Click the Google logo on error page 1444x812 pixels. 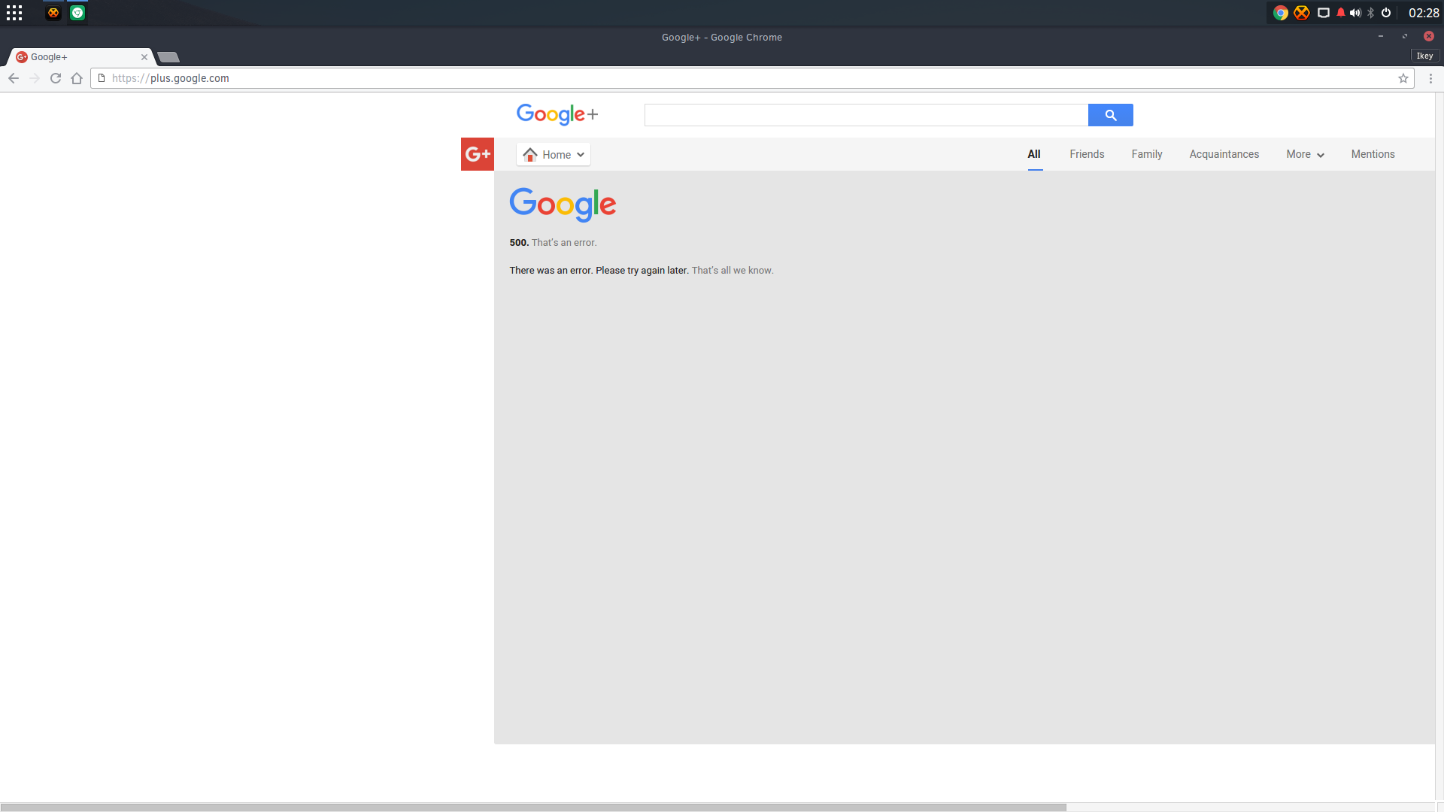tap(563, 205)
